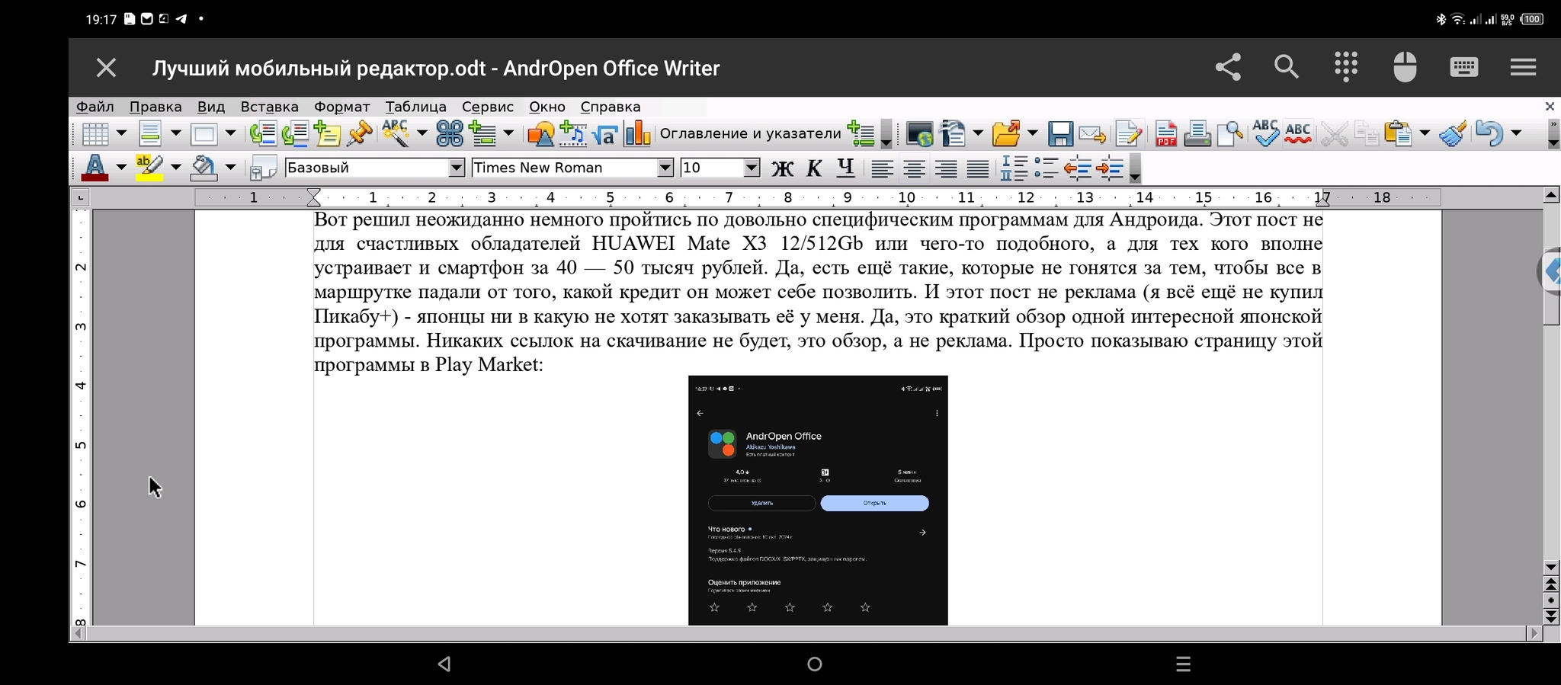Click the Paste clipboard icon
The width and height of the screenshot is (1561, 685).
[1398, 134]
